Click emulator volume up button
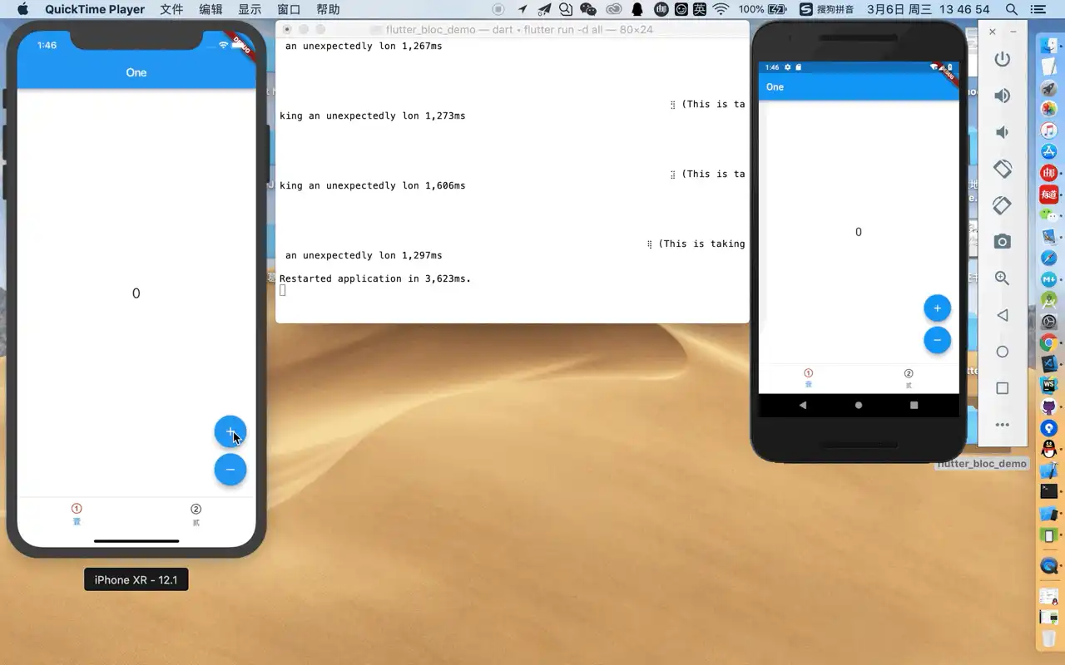Viewport: 1065px width, 665px height. click(1003, 96)
